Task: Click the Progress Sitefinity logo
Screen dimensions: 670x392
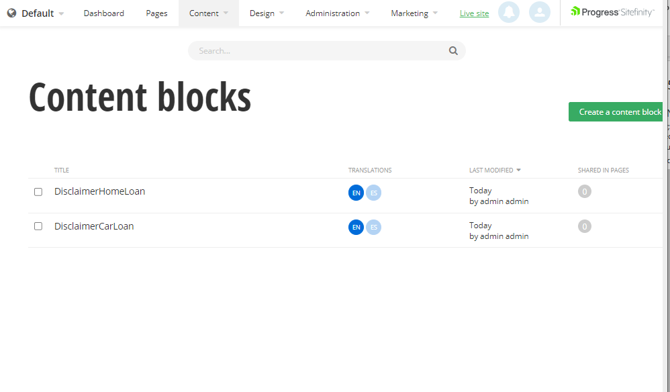Action: pyautogui.click(x=612, y=12)
